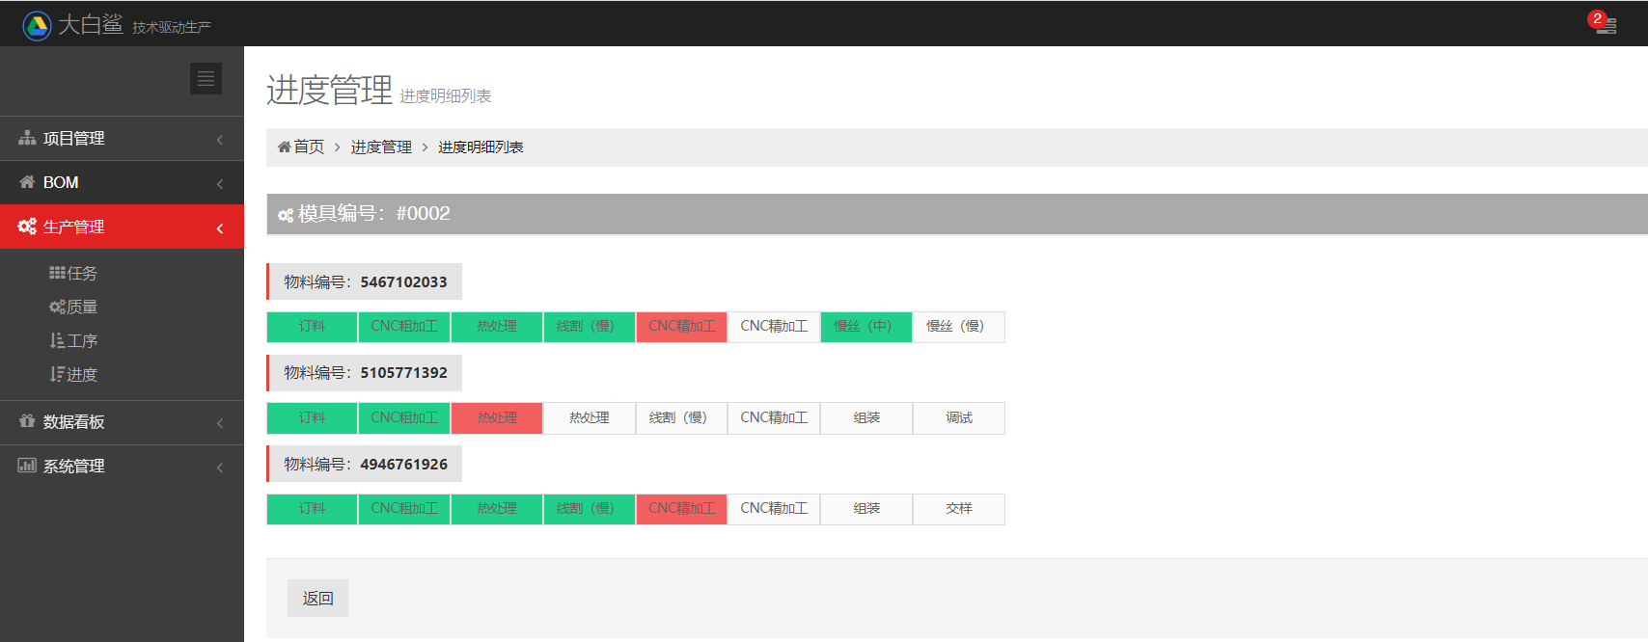This screenshot has width=1648, height=642.
Task: Click red 热处理 step for material 5105771392
Action: coord(497,418)
